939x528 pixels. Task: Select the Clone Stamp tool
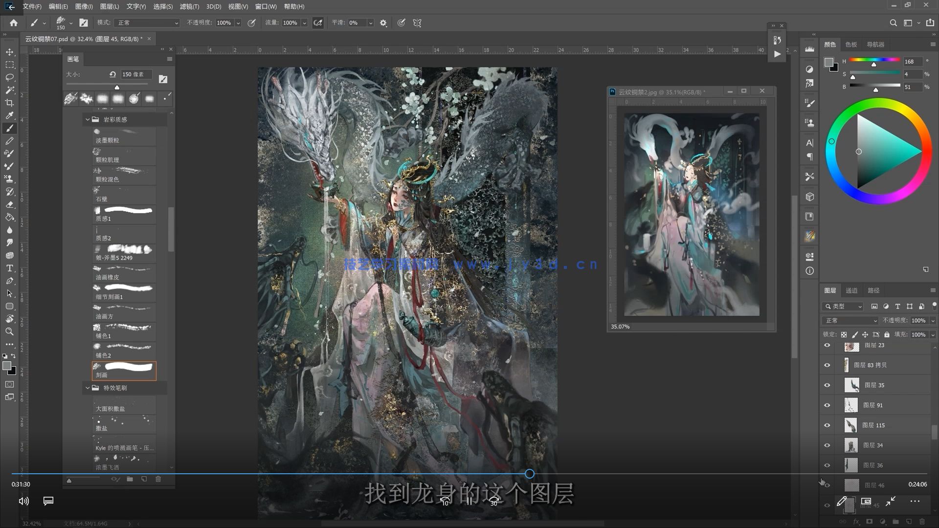(9, 179)
